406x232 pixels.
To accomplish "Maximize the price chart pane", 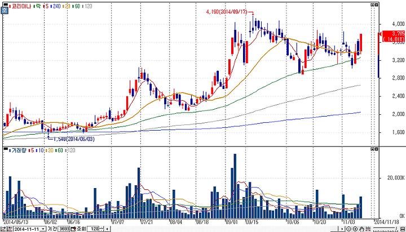I will [372, 5].
